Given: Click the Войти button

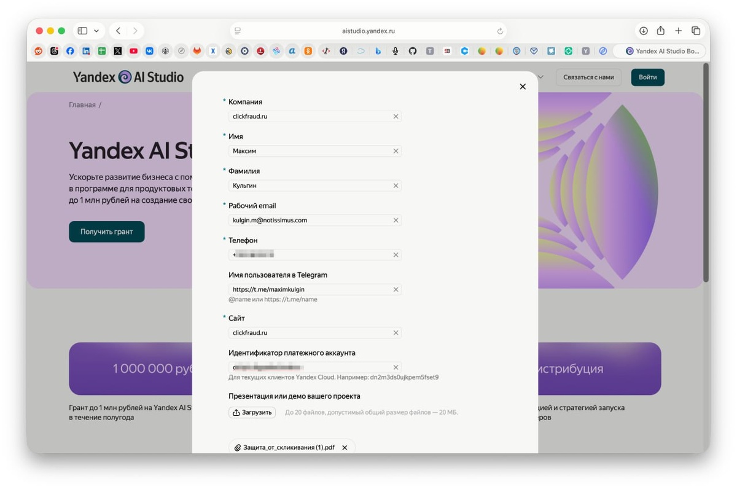Looking at the screenshot, I should click(648, 77).
